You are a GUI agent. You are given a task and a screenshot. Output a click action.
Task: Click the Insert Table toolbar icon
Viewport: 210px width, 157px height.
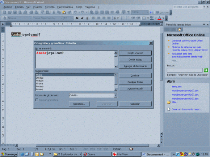click(102, 12)
